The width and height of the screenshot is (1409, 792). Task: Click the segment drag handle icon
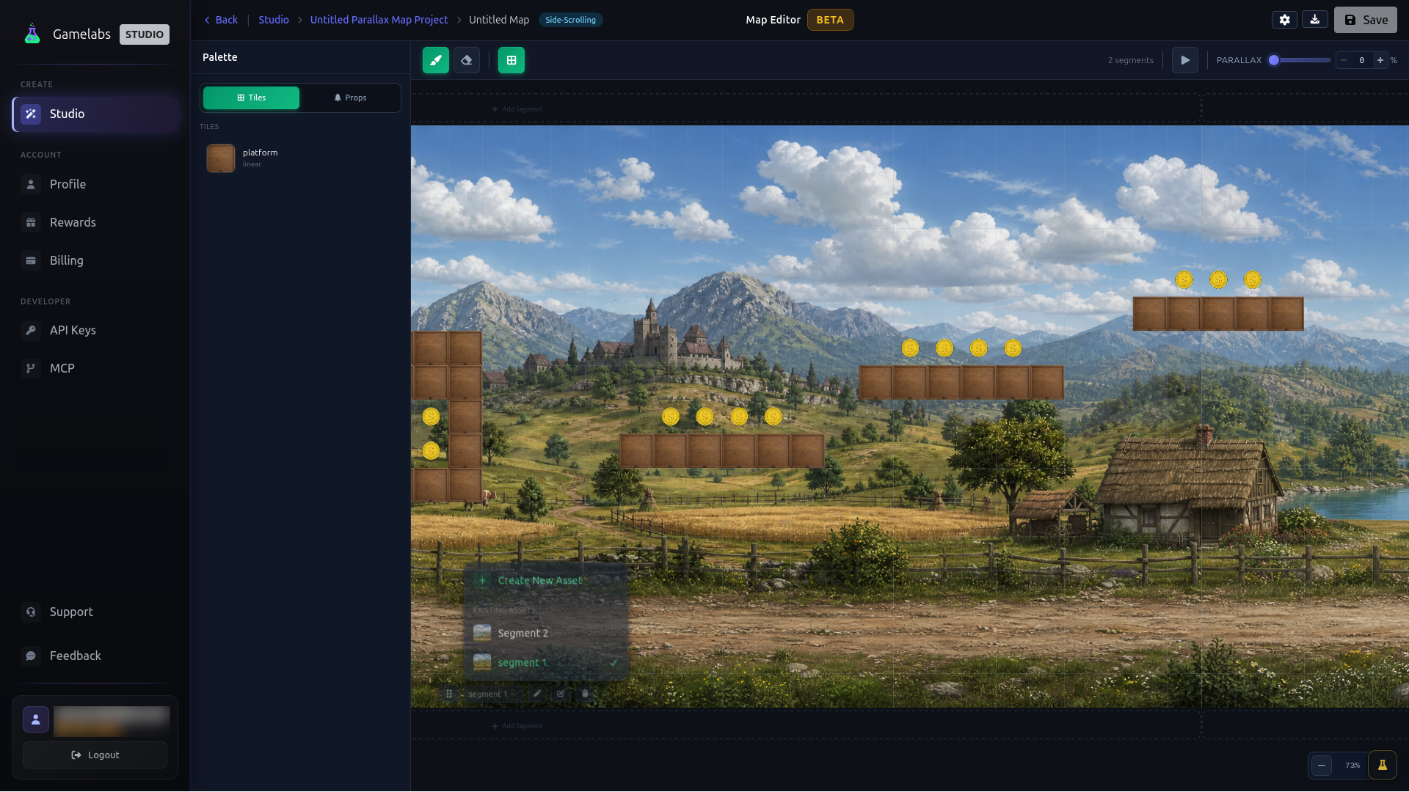point(448,694)
